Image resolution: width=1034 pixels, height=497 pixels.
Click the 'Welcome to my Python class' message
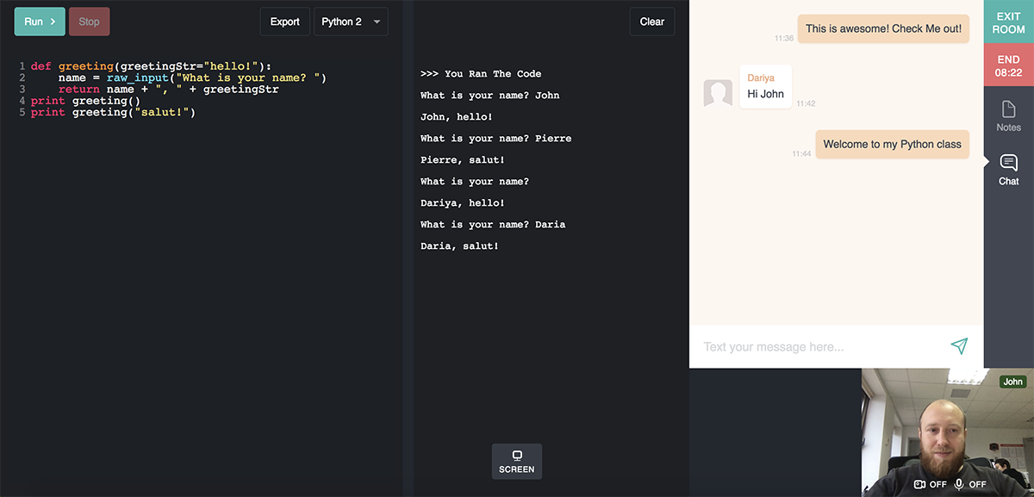tap(893, 144)
